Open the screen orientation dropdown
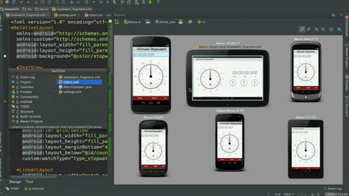Screen dimensions: 349x196 click(x=148, y=22)
